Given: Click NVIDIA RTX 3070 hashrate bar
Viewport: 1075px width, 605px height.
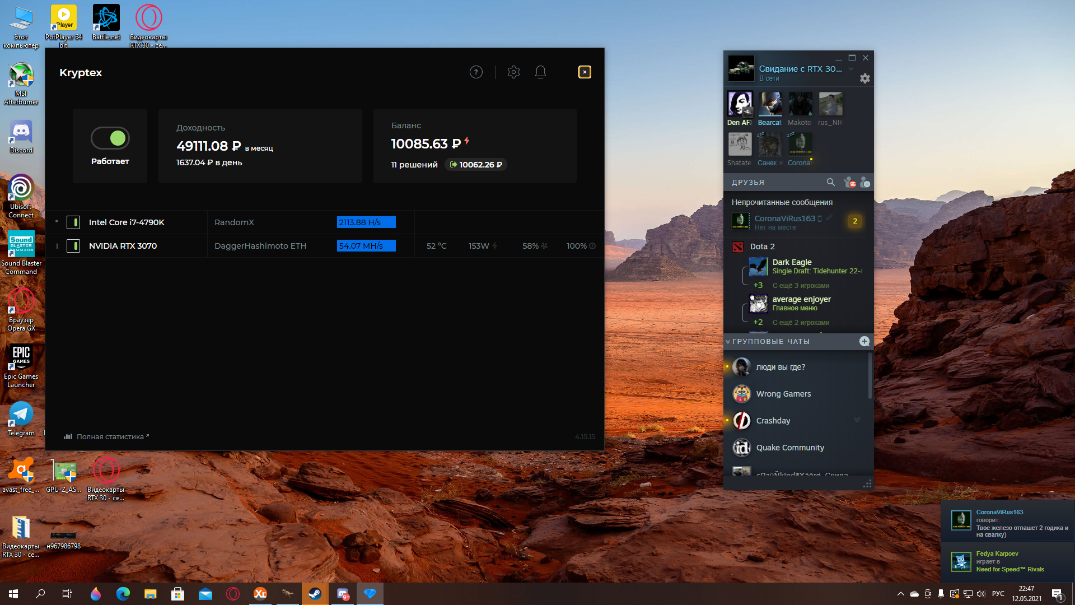Looking at the screenshot, I should coord(366,246).
